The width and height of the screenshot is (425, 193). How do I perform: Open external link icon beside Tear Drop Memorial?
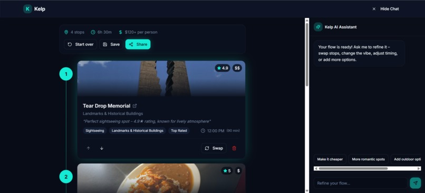pos(134,105)
